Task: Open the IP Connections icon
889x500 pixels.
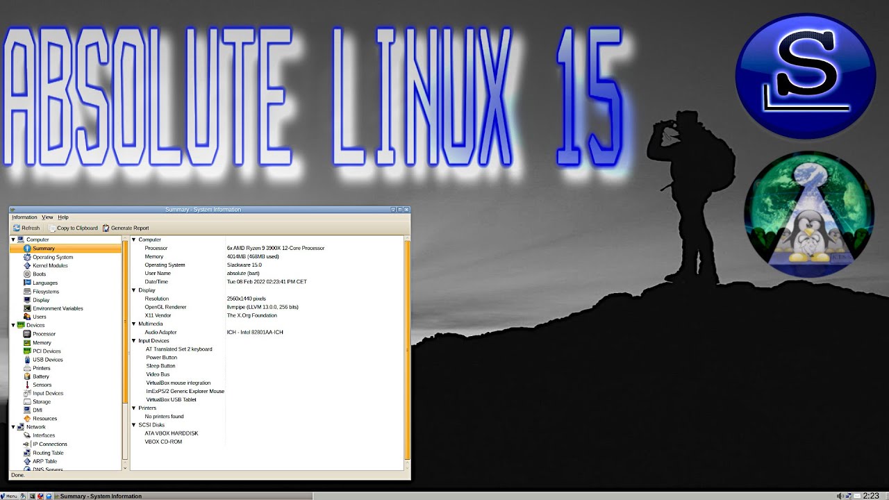Action: (27, 444)
